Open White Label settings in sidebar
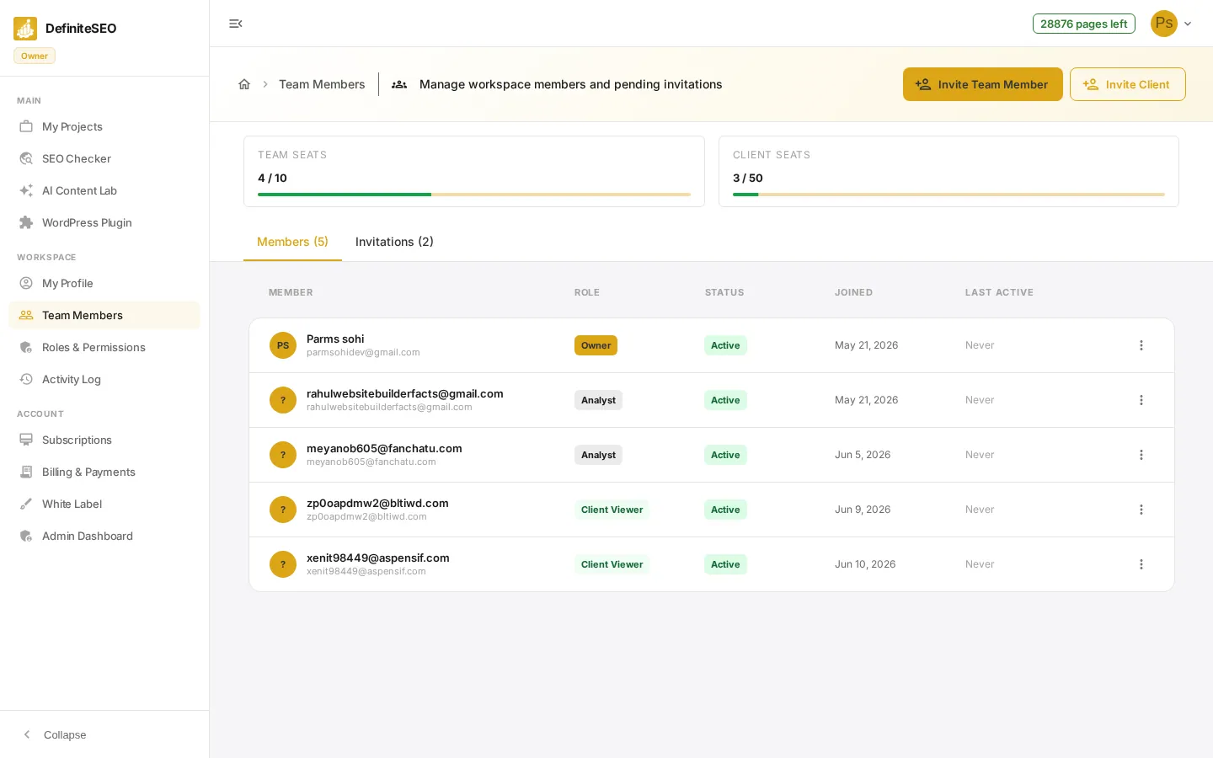1213x758 pixels. 104,504
